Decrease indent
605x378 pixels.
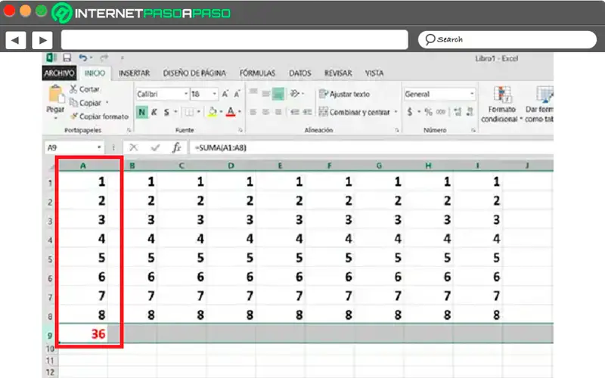(x=295, y=112)
